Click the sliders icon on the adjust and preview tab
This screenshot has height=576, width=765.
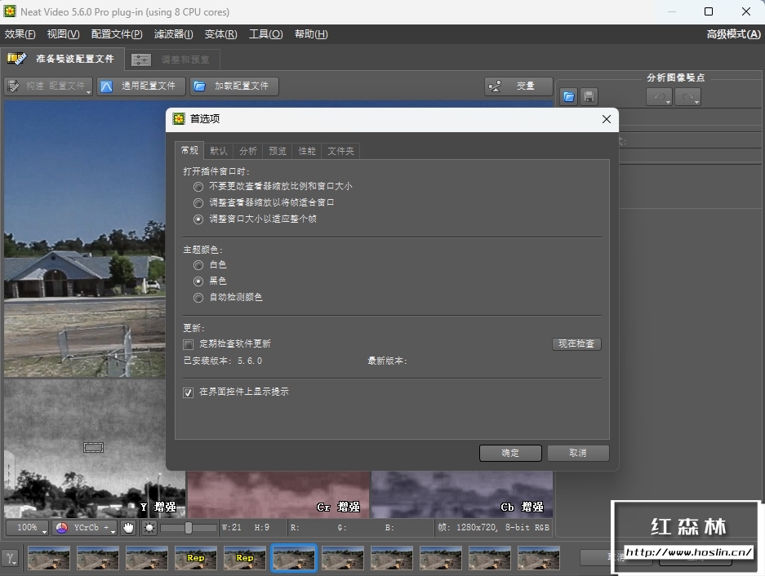point(141,60)
